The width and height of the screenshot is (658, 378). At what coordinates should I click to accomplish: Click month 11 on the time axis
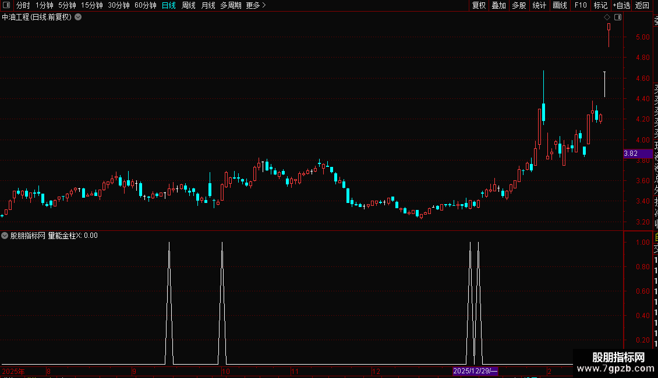[295, 371]
